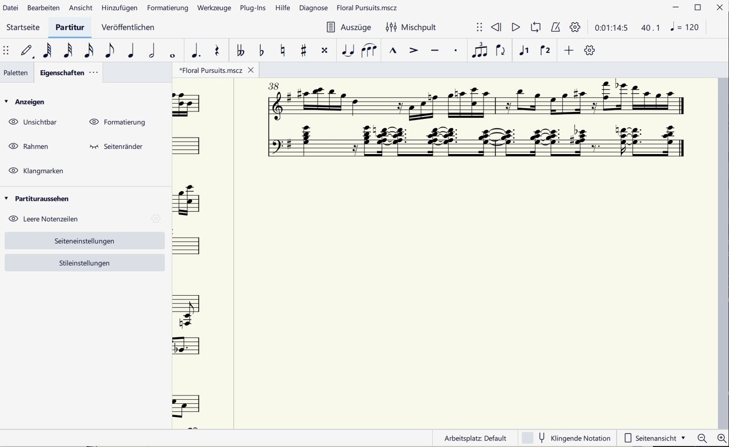This screenshot has height=447, width=729.
Task: Choose the tuplet tool
Action: [480, 51]
